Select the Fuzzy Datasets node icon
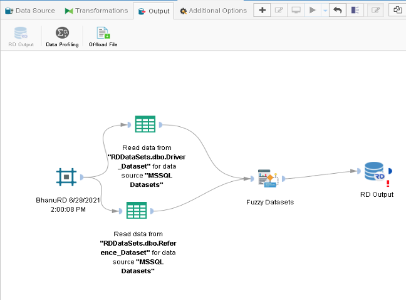This screenshot has width=406, height=300. pyautogui.click(x=268, y=178)
